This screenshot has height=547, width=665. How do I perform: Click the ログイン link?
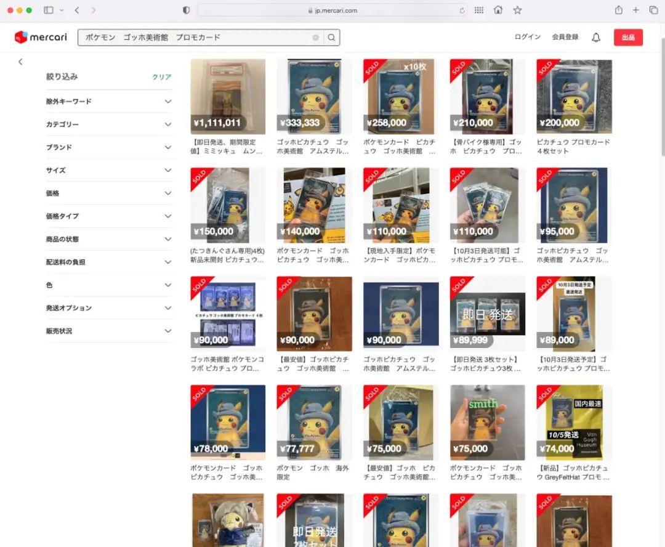click(x=527, y=37)
